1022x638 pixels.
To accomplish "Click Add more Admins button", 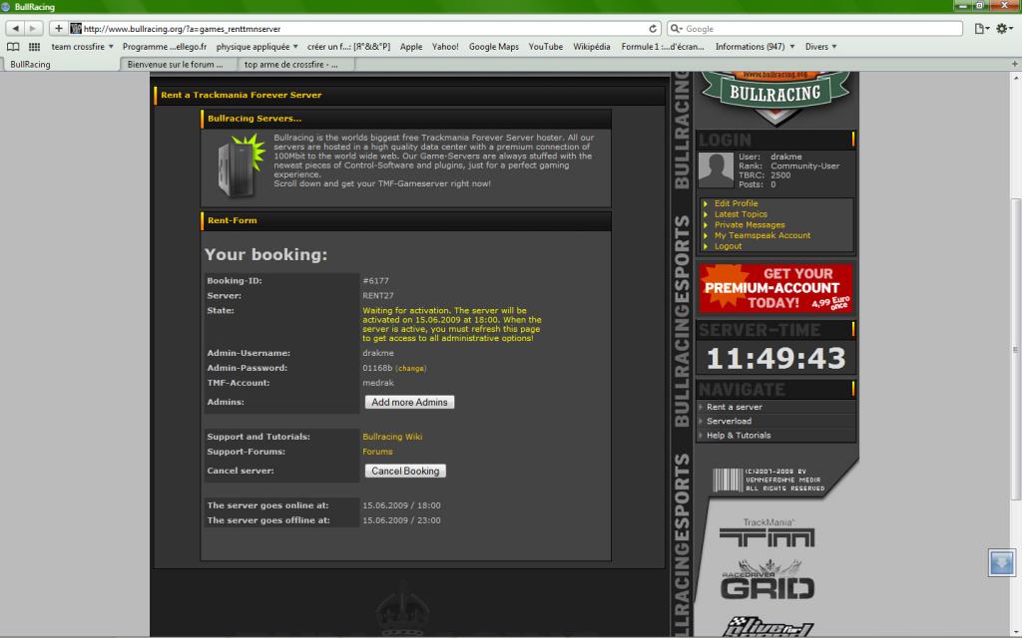I will pos(409,403).
